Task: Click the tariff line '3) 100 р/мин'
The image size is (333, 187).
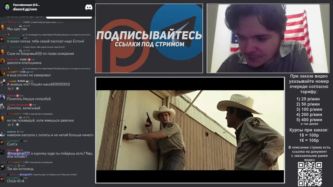Action: tap(309, 109)
